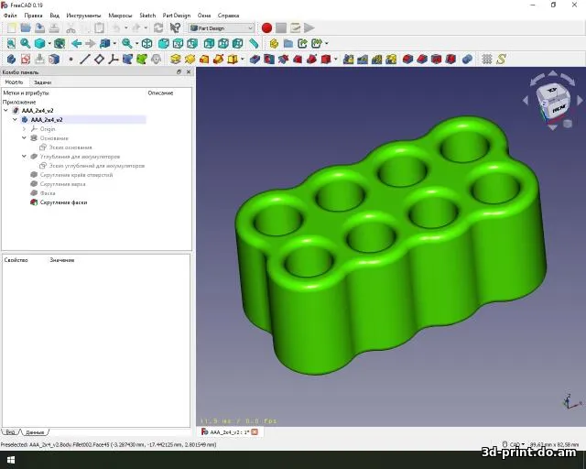Click the Open file folder icon

[26, 28]
